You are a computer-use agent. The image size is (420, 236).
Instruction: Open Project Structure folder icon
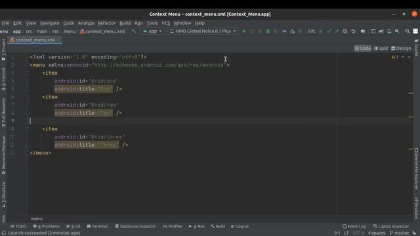pyautogui.click(x=363, y=31)
